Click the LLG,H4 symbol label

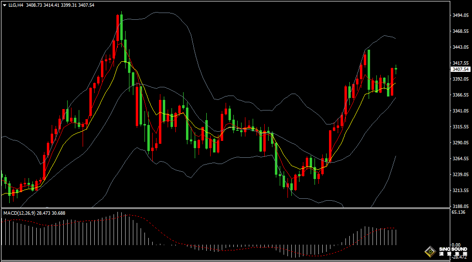coord(16,5)
